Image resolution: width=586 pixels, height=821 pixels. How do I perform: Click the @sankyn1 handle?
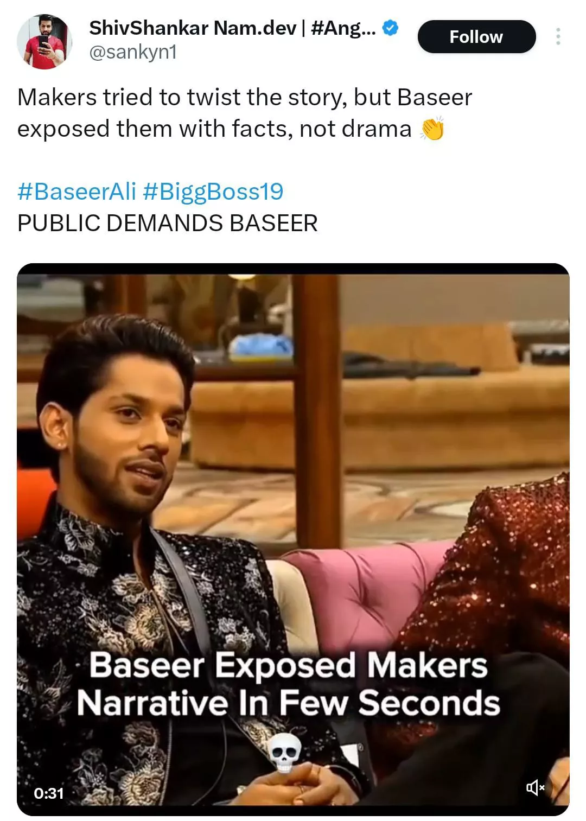click(x=133, y=52)
